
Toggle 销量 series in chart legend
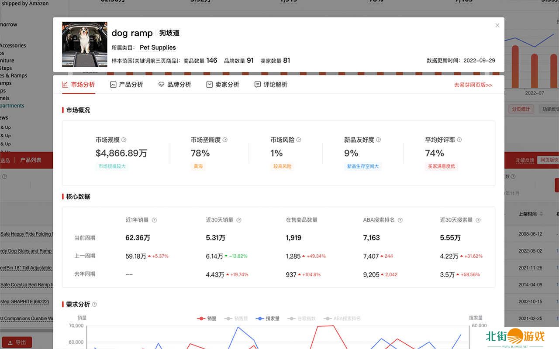207,318
